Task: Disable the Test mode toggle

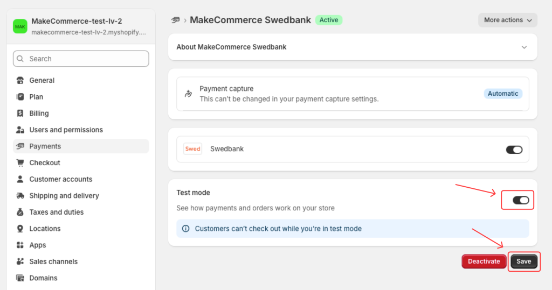Action: tap(520, 200)
